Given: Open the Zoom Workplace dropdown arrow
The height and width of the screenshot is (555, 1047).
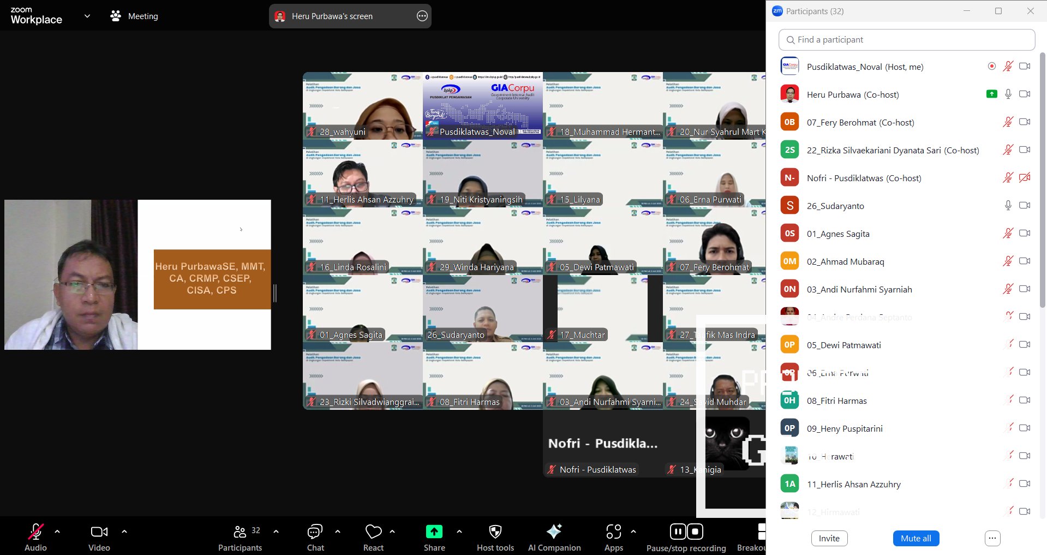Looking at the screenshot, I should (87, 16).
